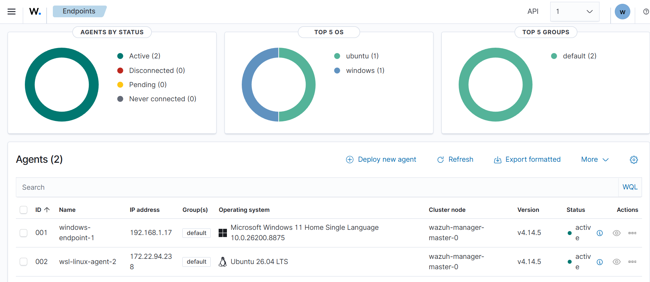Viewport: 650px width, 282px height.
Task: Click the Refresh circular arrow icon
Action: point(440,160)
